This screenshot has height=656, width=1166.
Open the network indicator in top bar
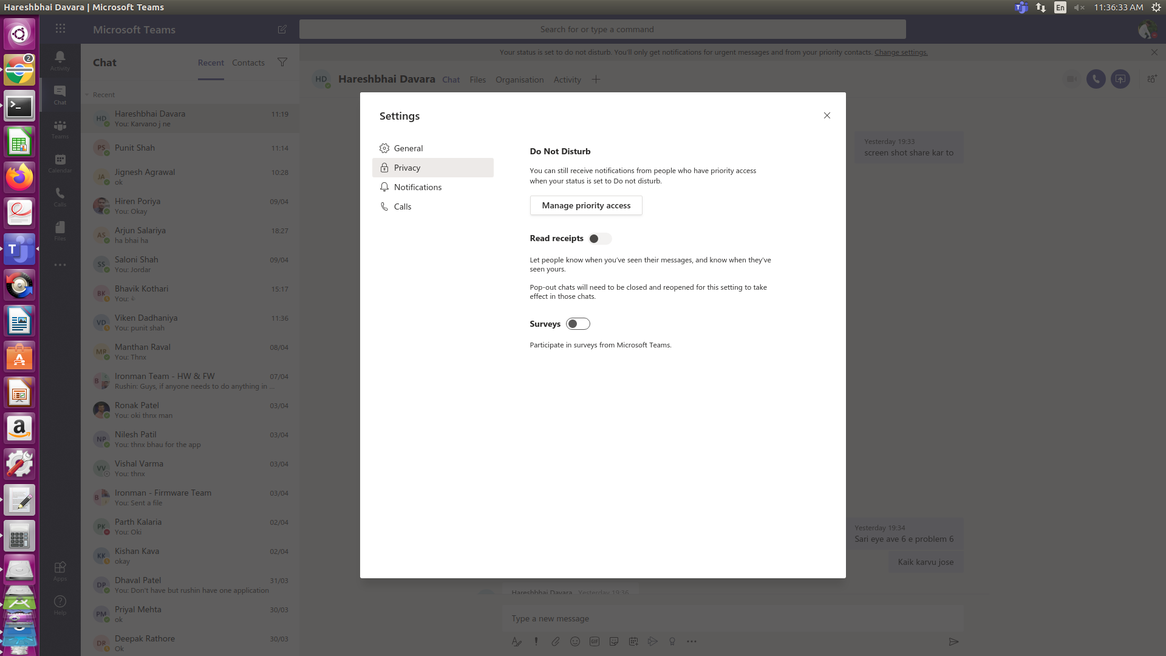(1041, 7)
